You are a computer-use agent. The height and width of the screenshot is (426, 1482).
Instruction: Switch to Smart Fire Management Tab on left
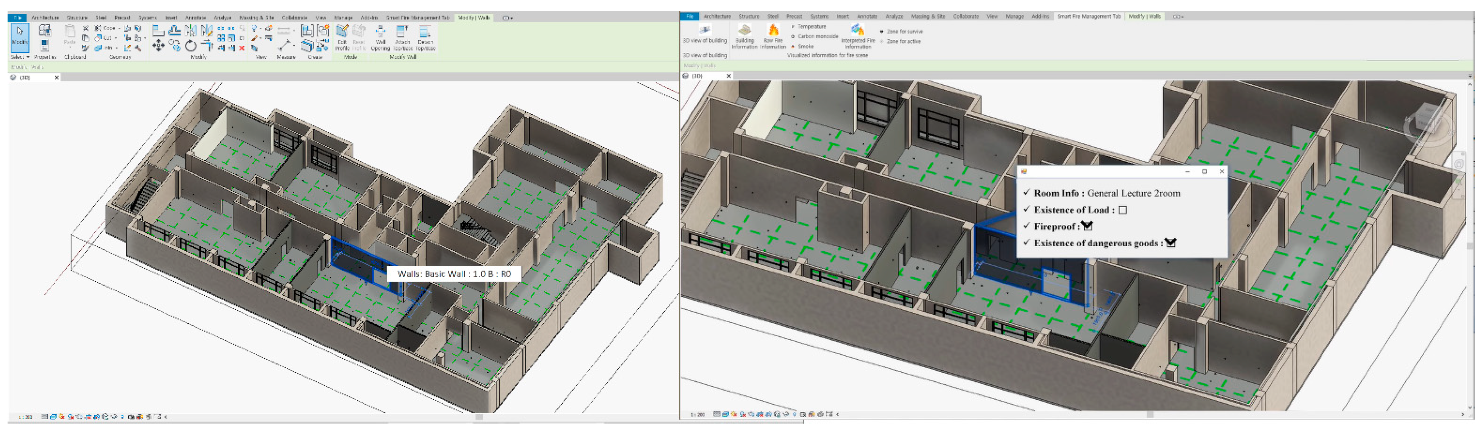click(418, 18)
